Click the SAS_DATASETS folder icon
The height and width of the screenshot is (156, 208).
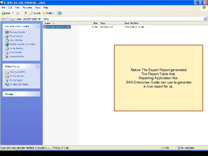click(7, 72)
